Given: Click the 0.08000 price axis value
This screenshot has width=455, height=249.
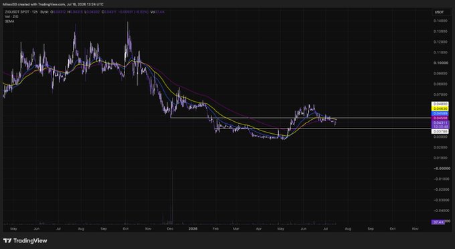Looking at the screenshot, I should (440, 84).
